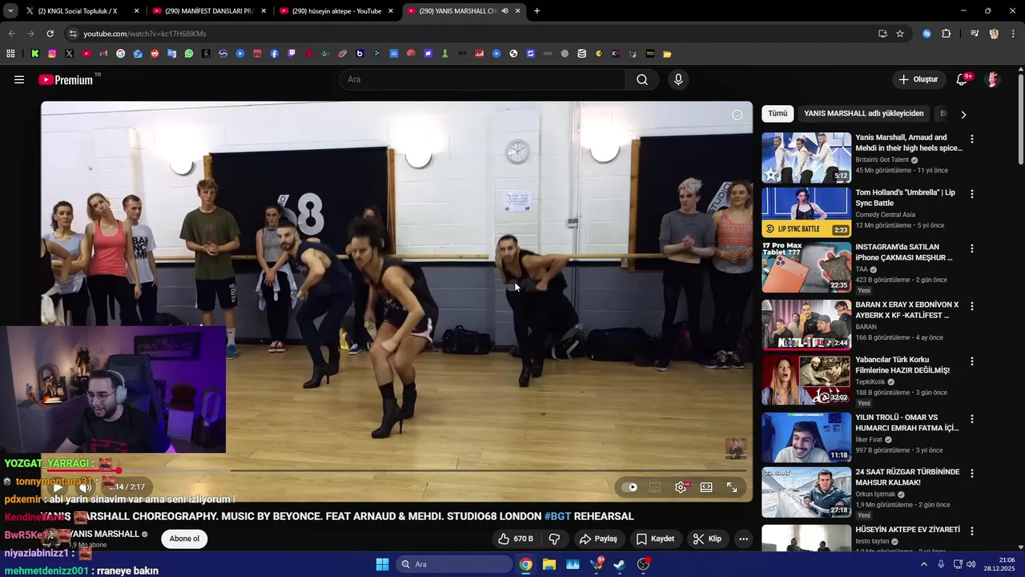Open File Explorer from the taskbar
The image size is (1025, 577).
(x=549, y=564)
